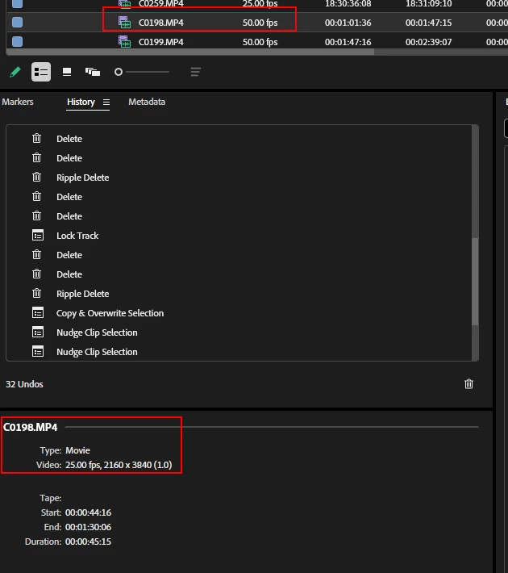Viewport: 508px width, 573px height.
Task: Click the End 00:01:30:06 value
Action: [88, 527]
